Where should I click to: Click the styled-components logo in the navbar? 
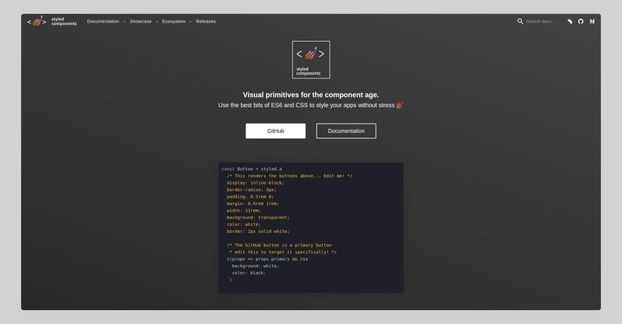point(52,22)
